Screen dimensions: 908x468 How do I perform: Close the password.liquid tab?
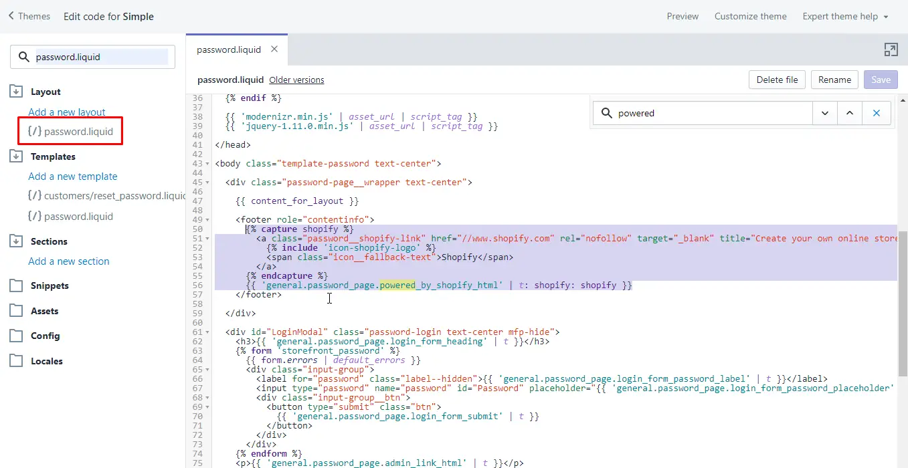(x=274, y=49)
